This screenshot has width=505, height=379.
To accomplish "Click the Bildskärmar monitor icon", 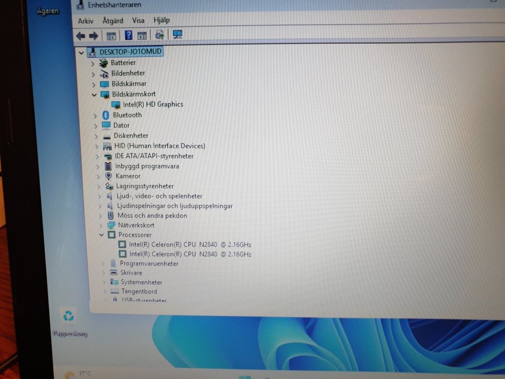I will (x=104, y=84).
